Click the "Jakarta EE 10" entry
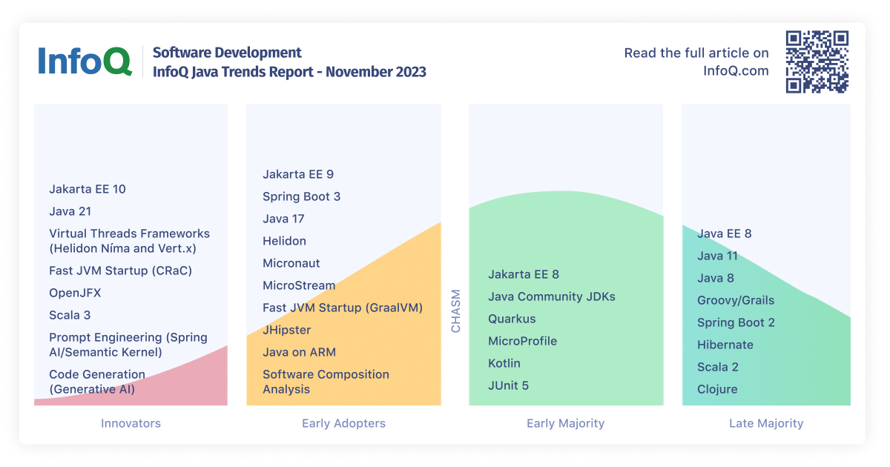Screen dimensions: 890x467 88,189
